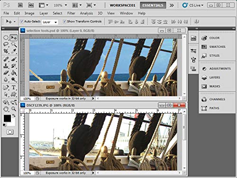Open the CHANNELS panel
The width and height of the screenshot is (237, 178).
(x=217, y=99)
